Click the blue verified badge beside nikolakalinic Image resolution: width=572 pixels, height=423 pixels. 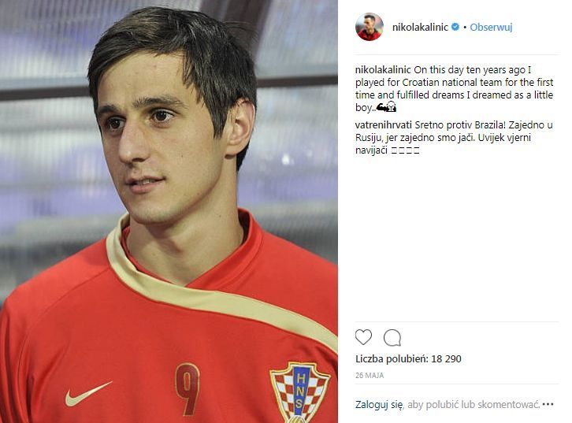tap(455, 27)
